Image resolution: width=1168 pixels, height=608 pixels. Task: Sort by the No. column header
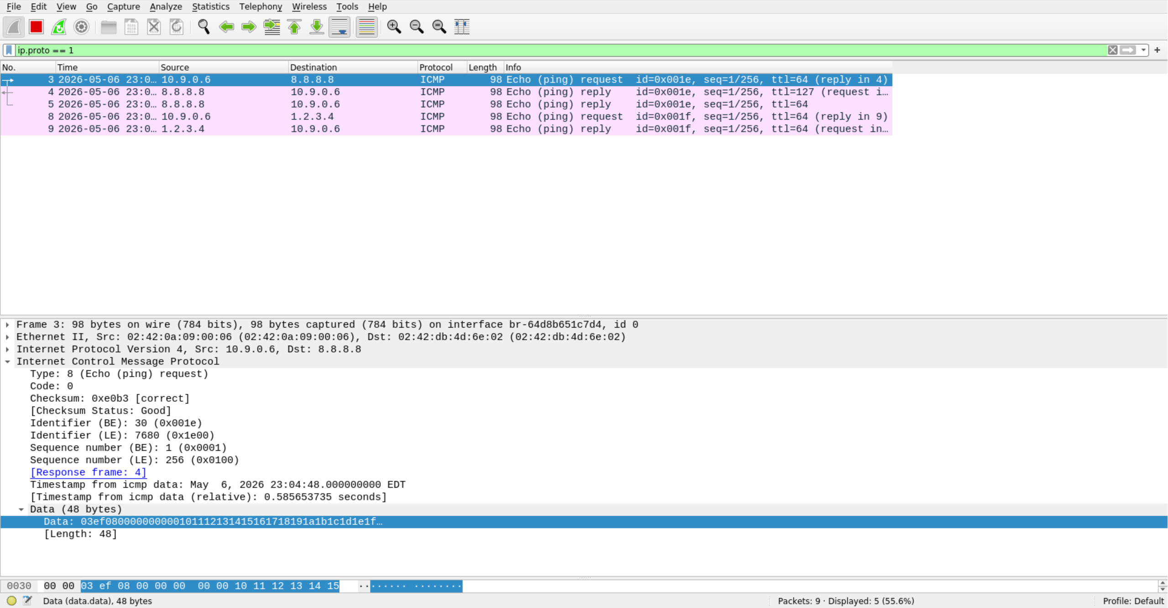click(x=28, y=67)
